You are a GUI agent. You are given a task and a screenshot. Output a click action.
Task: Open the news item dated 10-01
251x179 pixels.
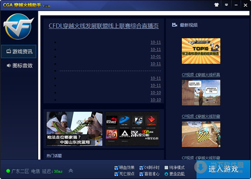(156, 56)
